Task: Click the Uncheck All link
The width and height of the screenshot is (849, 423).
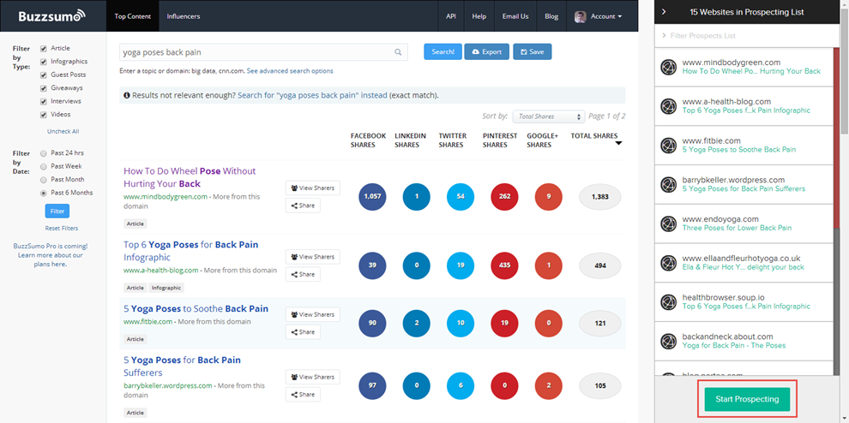Action: 63,132
